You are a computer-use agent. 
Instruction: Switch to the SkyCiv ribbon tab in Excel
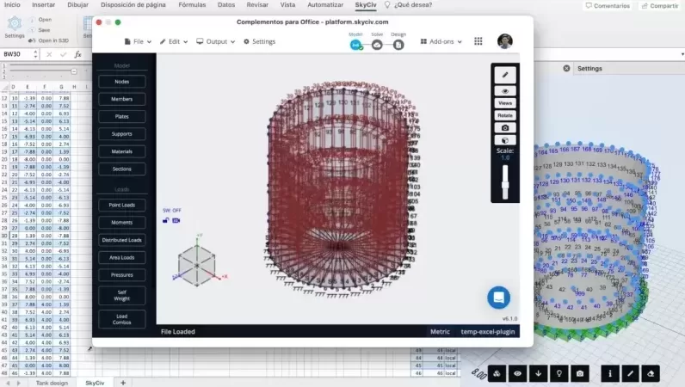click(366, 5)
